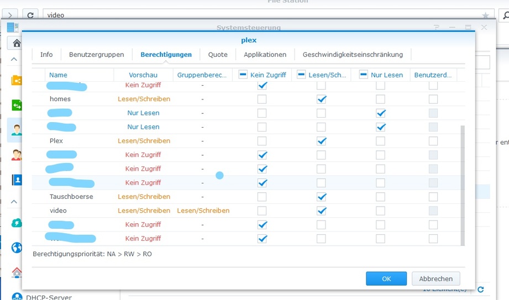Open Domain/LDAP icon in sidebar
This screenshot has width=509, height=300.
pos(17,180)
